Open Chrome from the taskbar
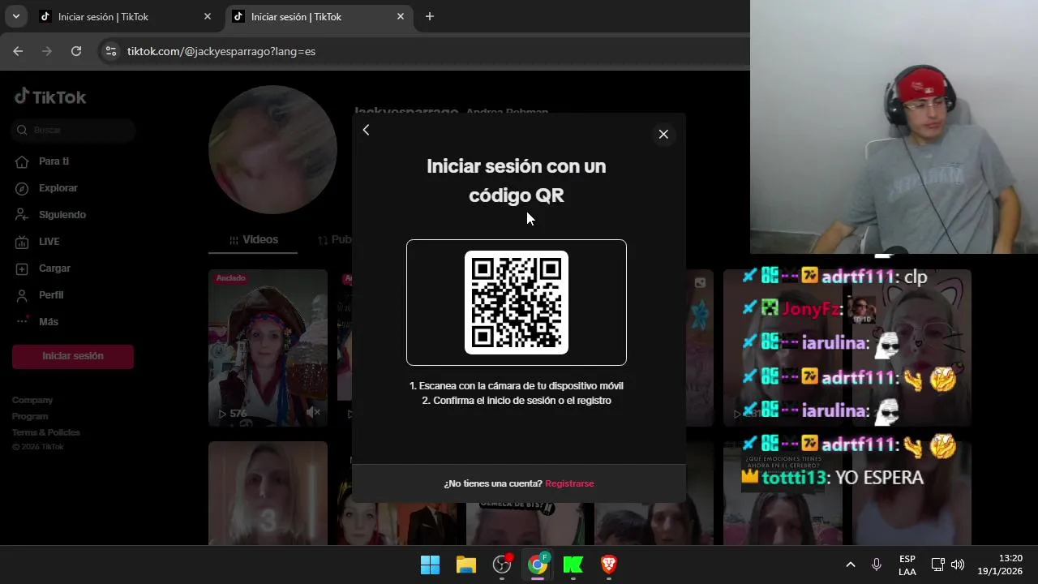1038x584 pixels. click(538, 565)
